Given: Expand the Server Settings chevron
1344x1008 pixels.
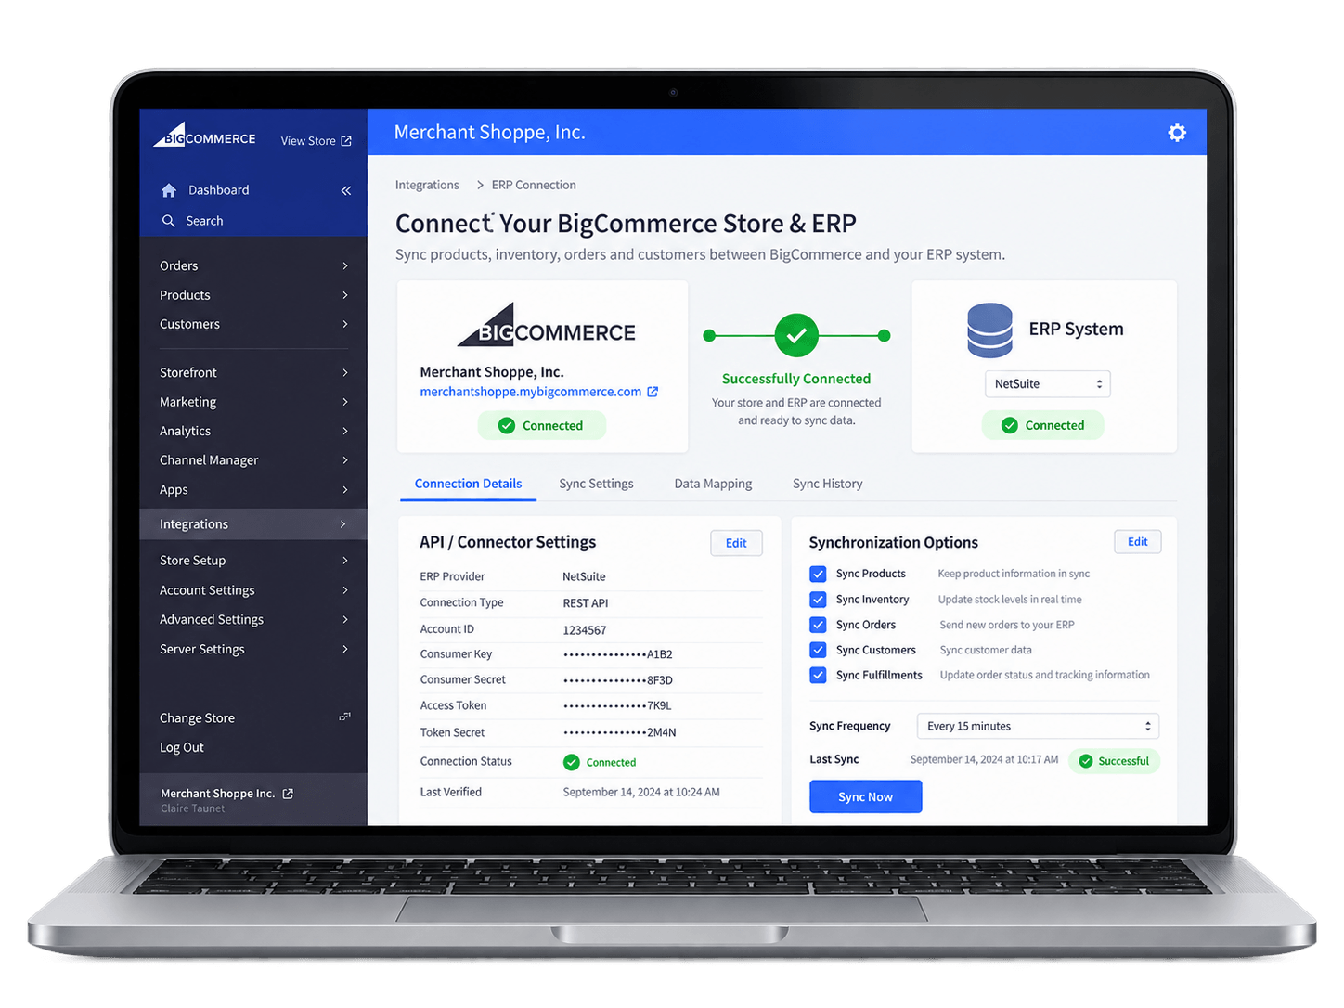Looking at the screenshot, I should point(345,649).
